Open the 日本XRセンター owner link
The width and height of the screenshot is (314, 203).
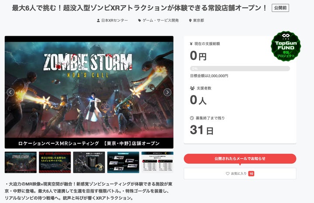click(115, 21)
